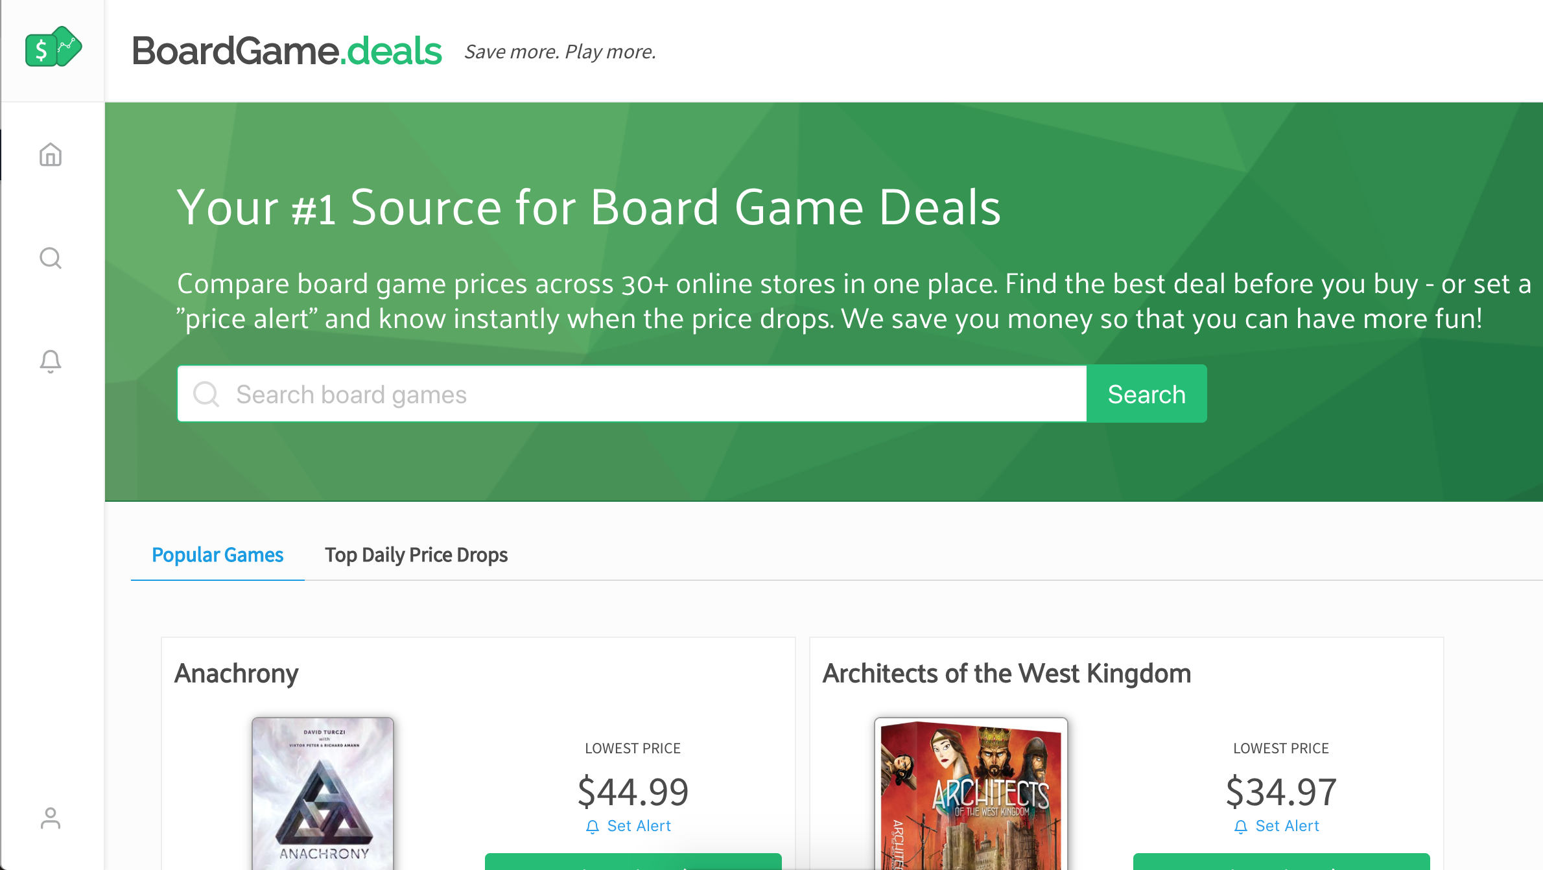Open the Anachrony game title
Image resolution: width=1543 pixels, height=870 pixels.
236,673
